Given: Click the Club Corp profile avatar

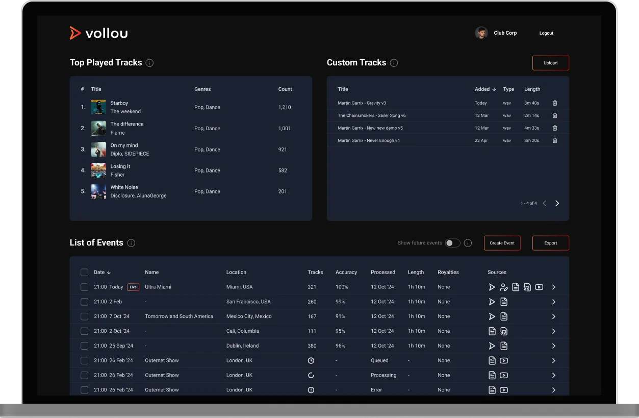Looking at the screenshot, I should [x=481, y=33].
